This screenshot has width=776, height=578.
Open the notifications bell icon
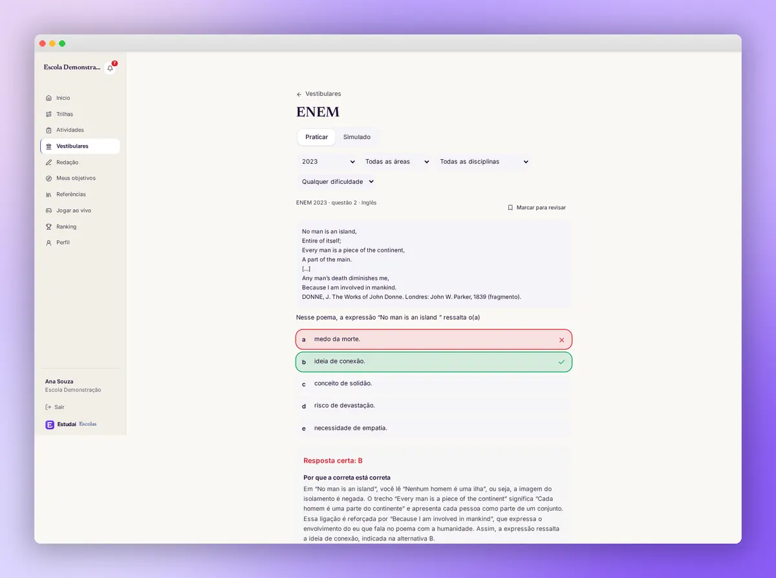coord(110,68)
